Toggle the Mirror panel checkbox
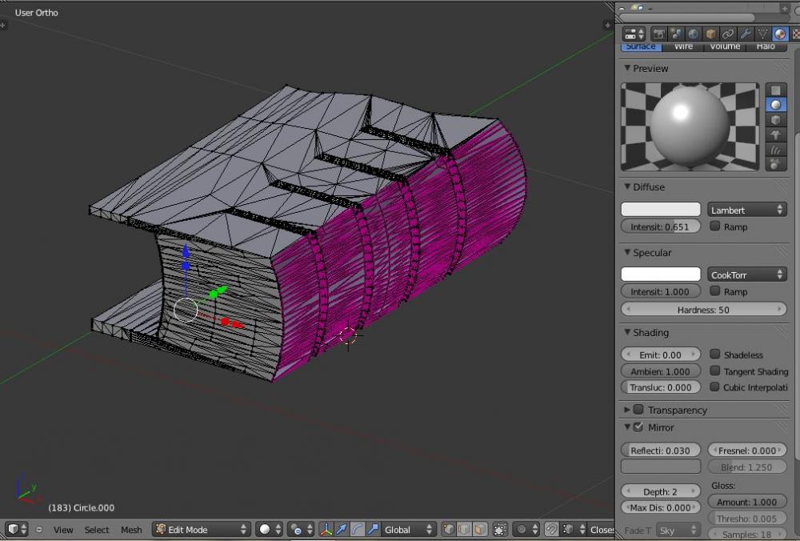Viewport: 800px width, 541px height. 638,427
